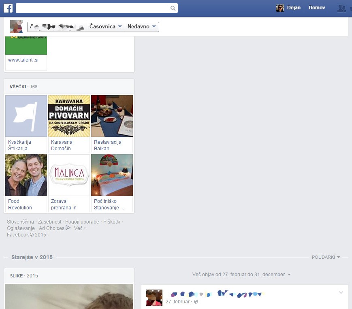Image resolution: width=352 pixels, height=309 pixels.
Task: Open the friend requests icon
Action: coord(341,8)
